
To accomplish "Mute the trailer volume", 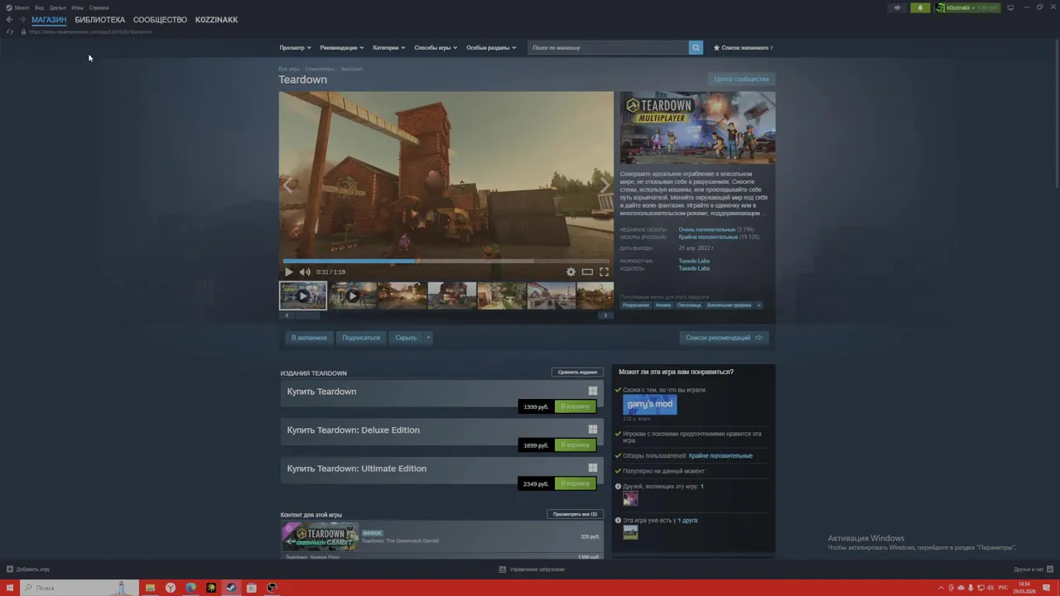I will point(305,272).
